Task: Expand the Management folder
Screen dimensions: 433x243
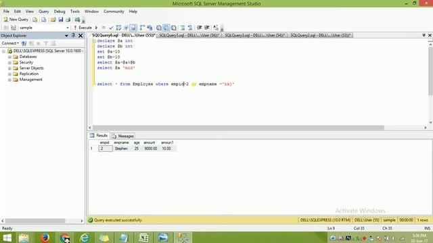Action: (9, 80)
